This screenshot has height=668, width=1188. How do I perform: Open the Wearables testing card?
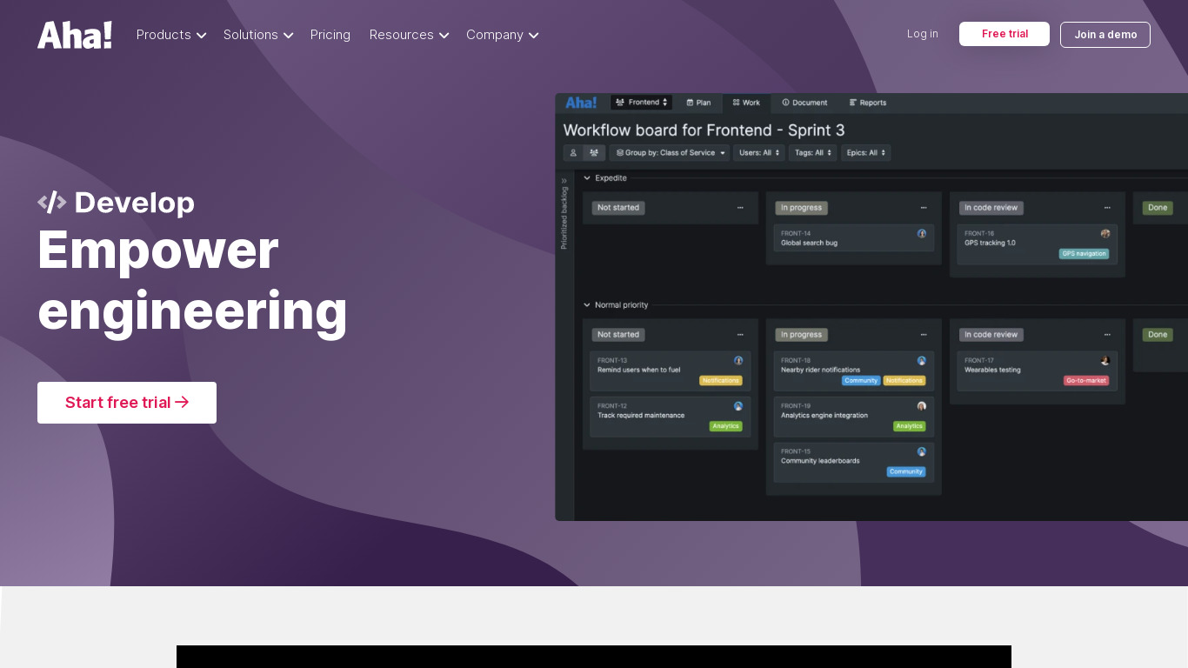pos(1038,371)
